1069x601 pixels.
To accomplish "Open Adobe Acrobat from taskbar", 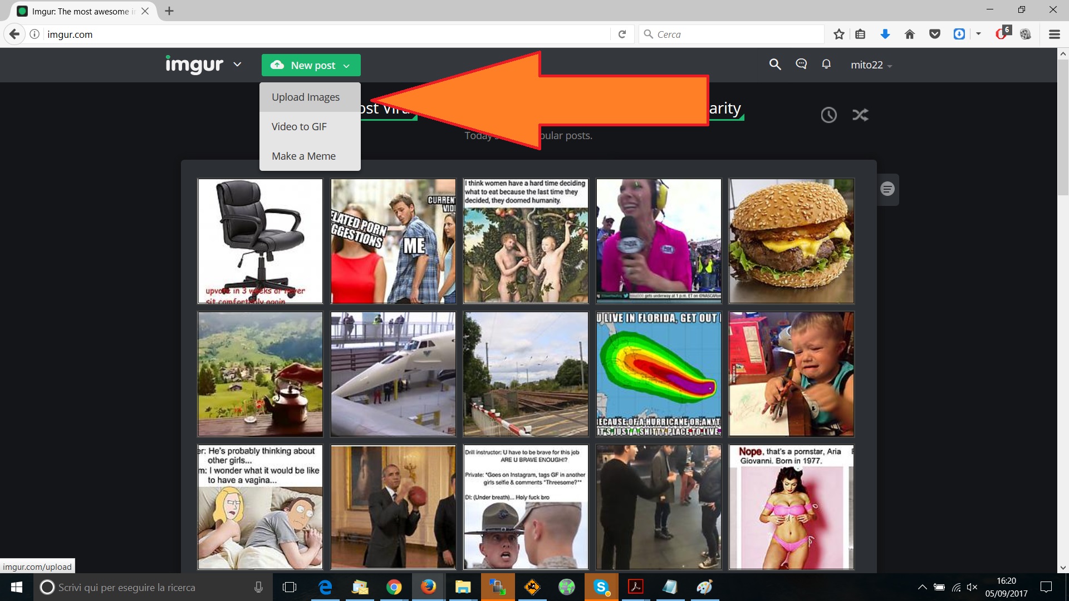I will (636, 587).
